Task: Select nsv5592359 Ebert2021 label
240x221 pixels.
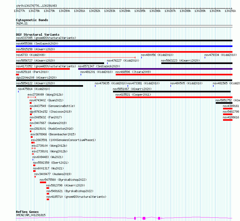Action: click(x=51, y=163)
